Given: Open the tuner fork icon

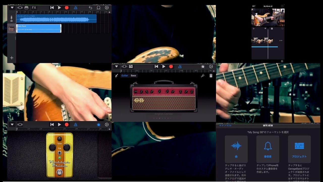Looking at the screenshot, I should coord(202,76).
